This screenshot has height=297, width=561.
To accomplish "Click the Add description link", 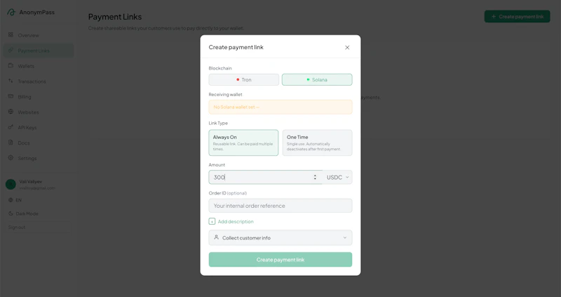I will click(236, 221).
